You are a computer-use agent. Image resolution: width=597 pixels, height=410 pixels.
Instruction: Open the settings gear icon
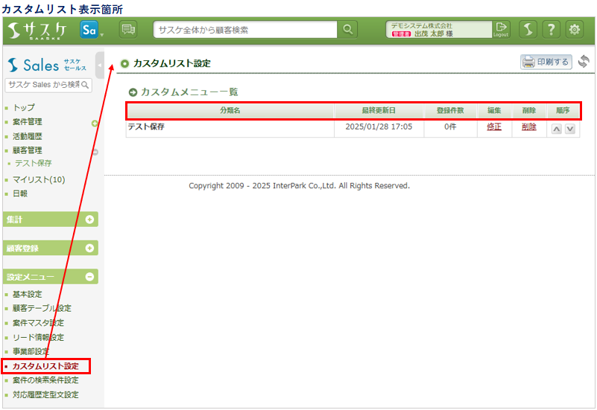click(575, 30)
